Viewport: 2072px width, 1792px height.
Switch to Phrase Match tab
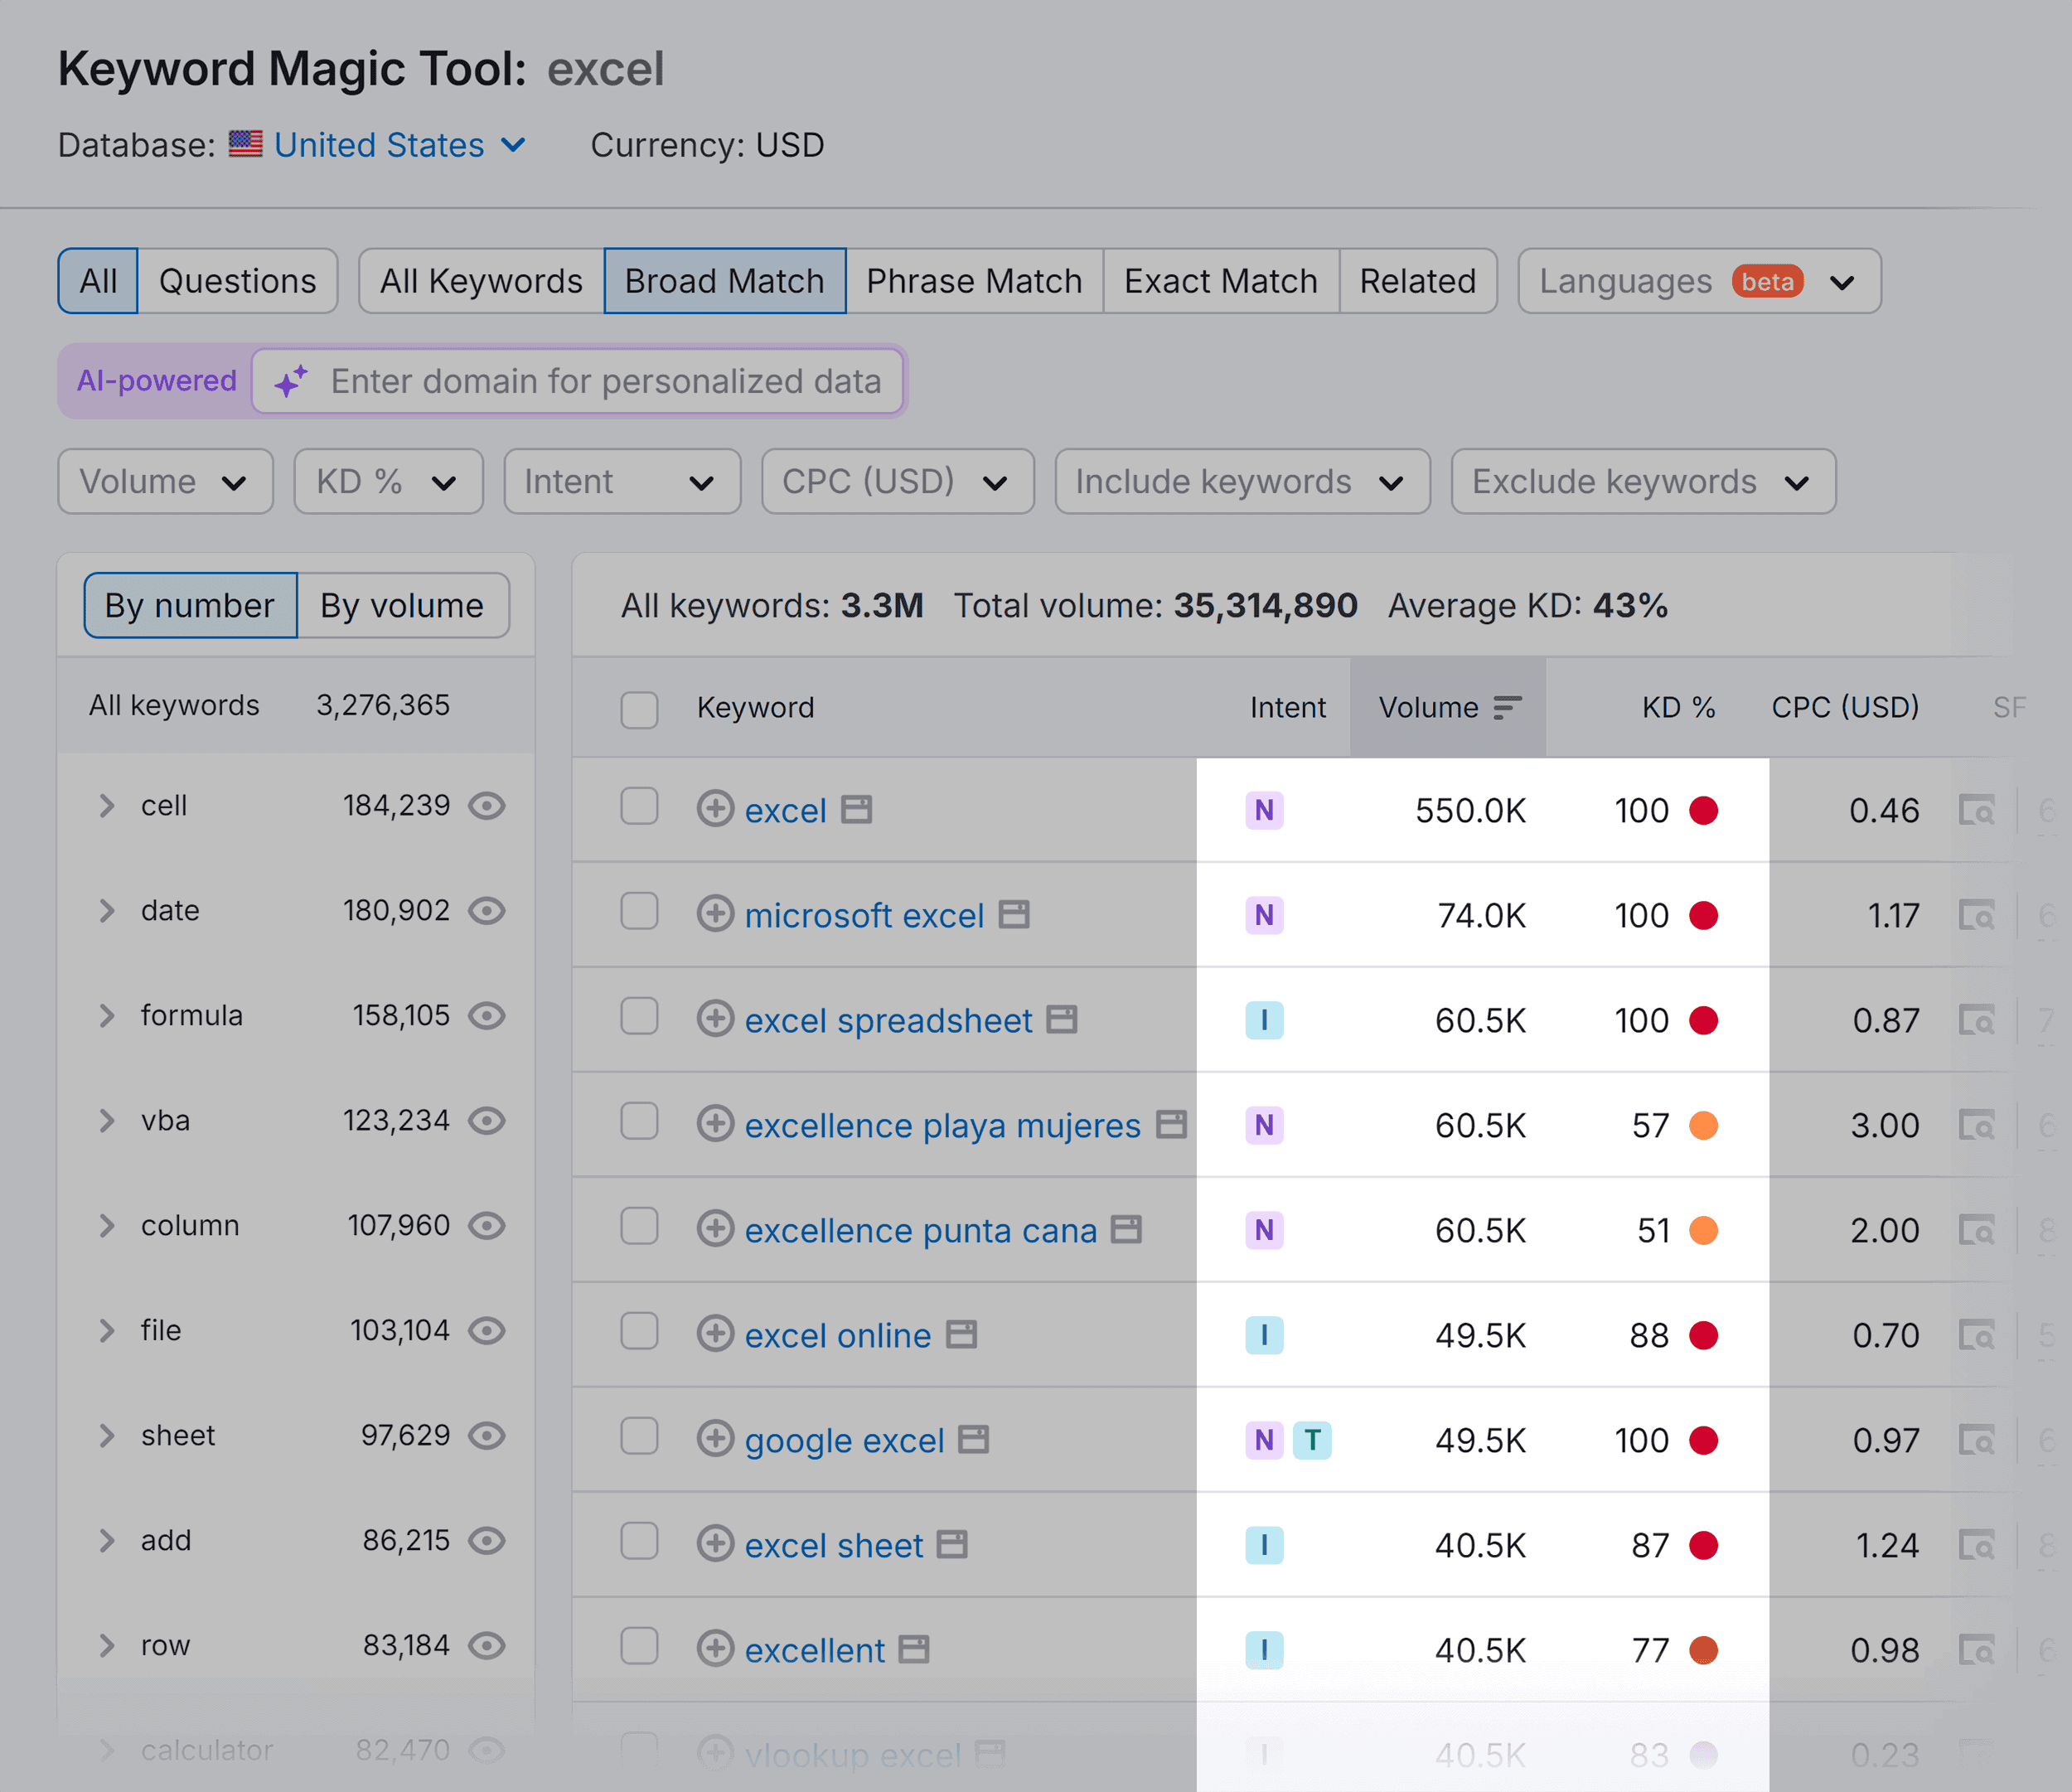click(974, 281)
